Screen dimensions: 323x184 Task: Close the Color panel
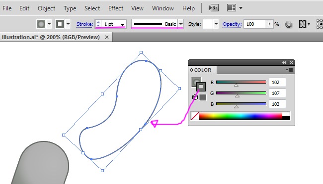(x=292, y=62)
